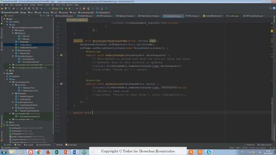Click the Search Everywhere magnifier top right
This screenshot has height=155, width=276.
[x=270, y=8]
